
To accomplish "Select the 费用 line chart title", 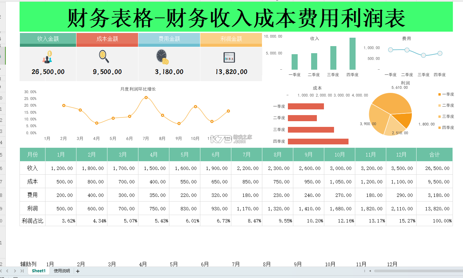I will (406, 39).
